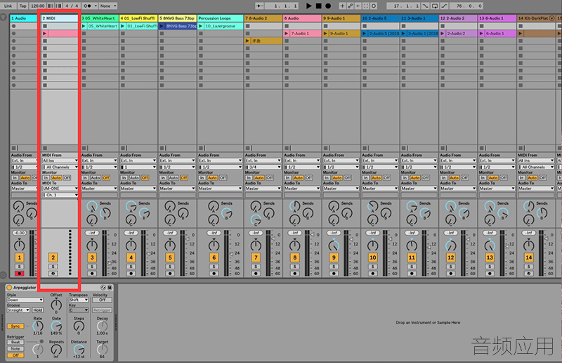The width and height of the screenshot is (562, 363).
Task: Toggle Arpeggiator Velocity Off button
Action: point(102,300)
